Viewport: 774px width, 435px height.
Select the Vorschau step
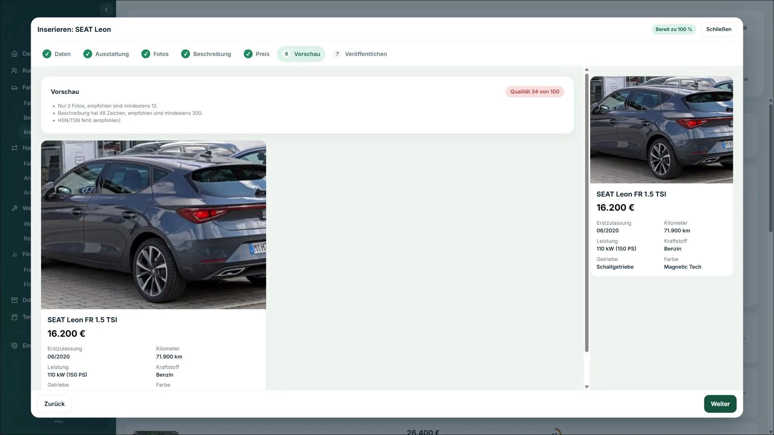tap(301, 54)
